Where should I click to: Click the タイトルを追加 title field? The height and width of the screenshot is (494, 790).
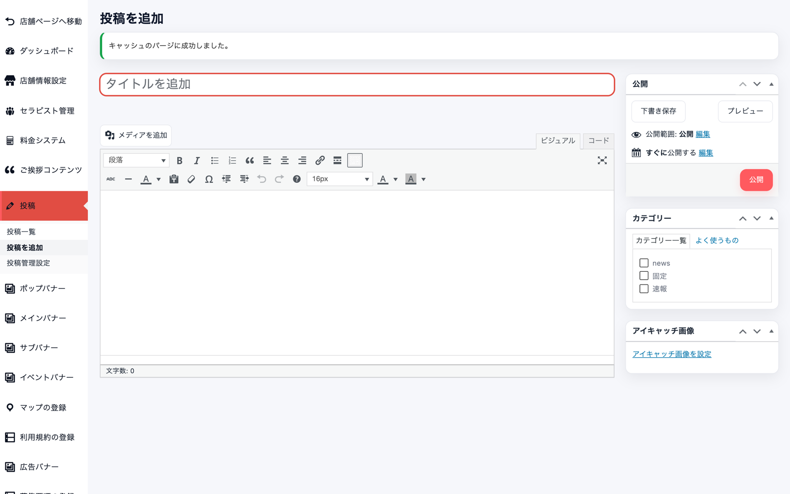pos(357,84)
